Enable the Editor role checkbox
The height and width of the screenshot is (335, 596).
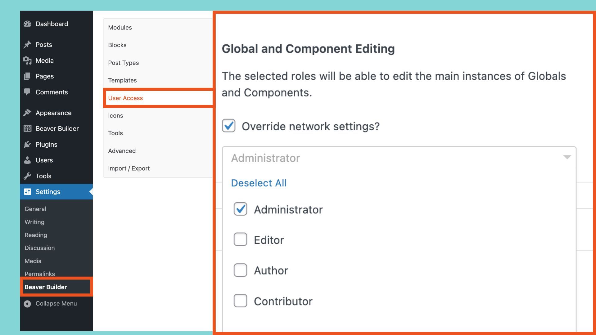pyautogui.click(x=240, y=239)
